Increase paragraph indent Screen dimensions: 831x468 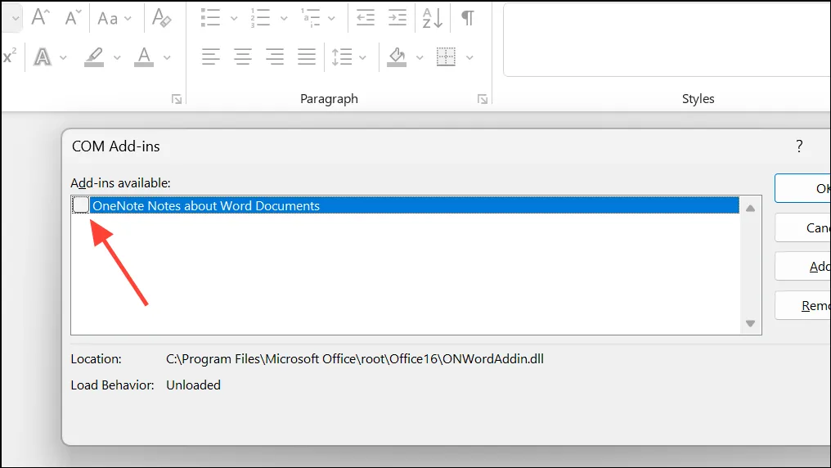point(397,18)
